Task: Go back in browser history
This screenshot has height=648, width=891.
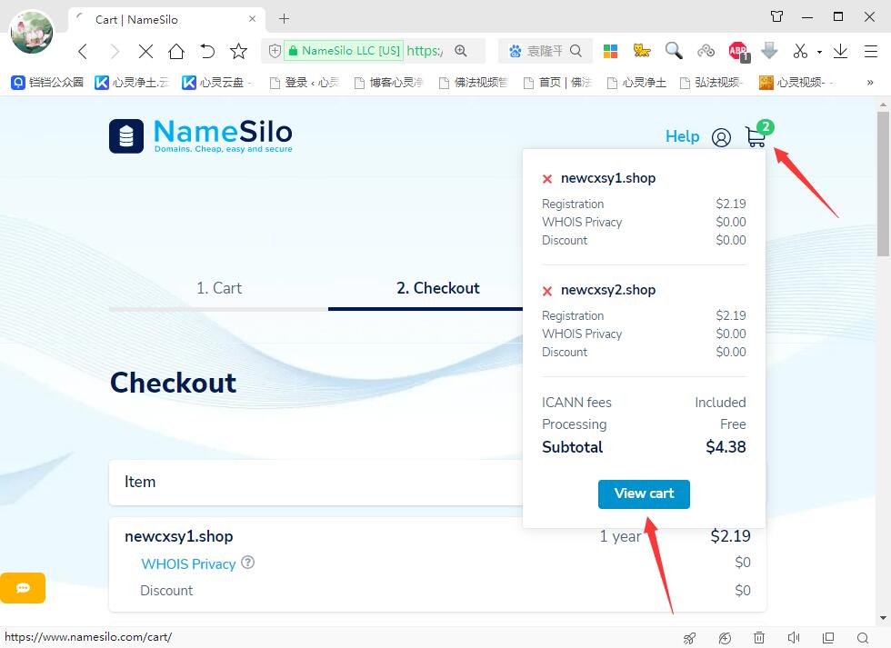Action: click(83, 52)
